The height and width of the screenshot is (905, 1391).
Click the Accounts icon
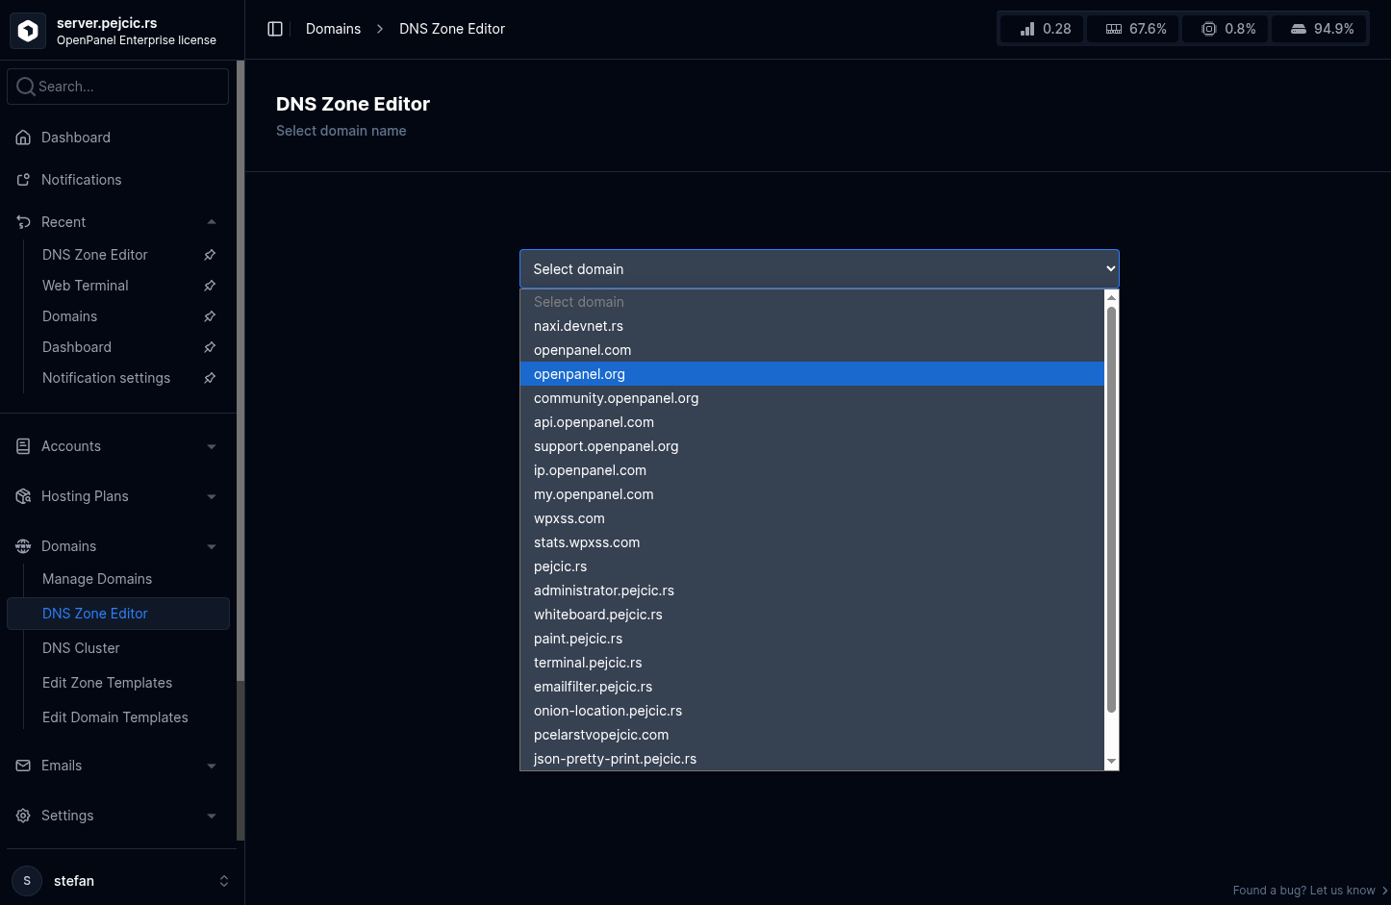[24, 446]
